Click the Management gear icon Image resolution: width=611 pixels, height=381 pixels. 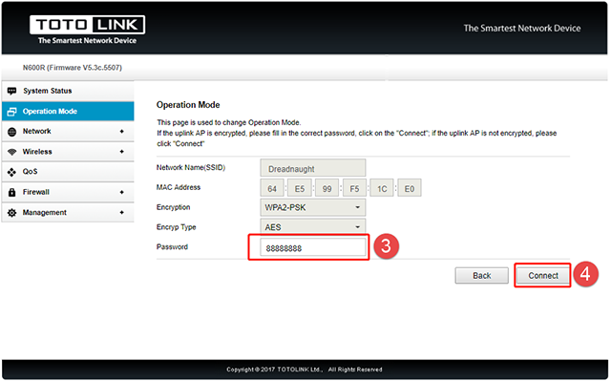[x=12, y=213]
